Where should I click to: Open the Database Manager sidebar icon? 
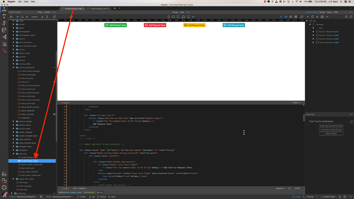click(4, 30)
